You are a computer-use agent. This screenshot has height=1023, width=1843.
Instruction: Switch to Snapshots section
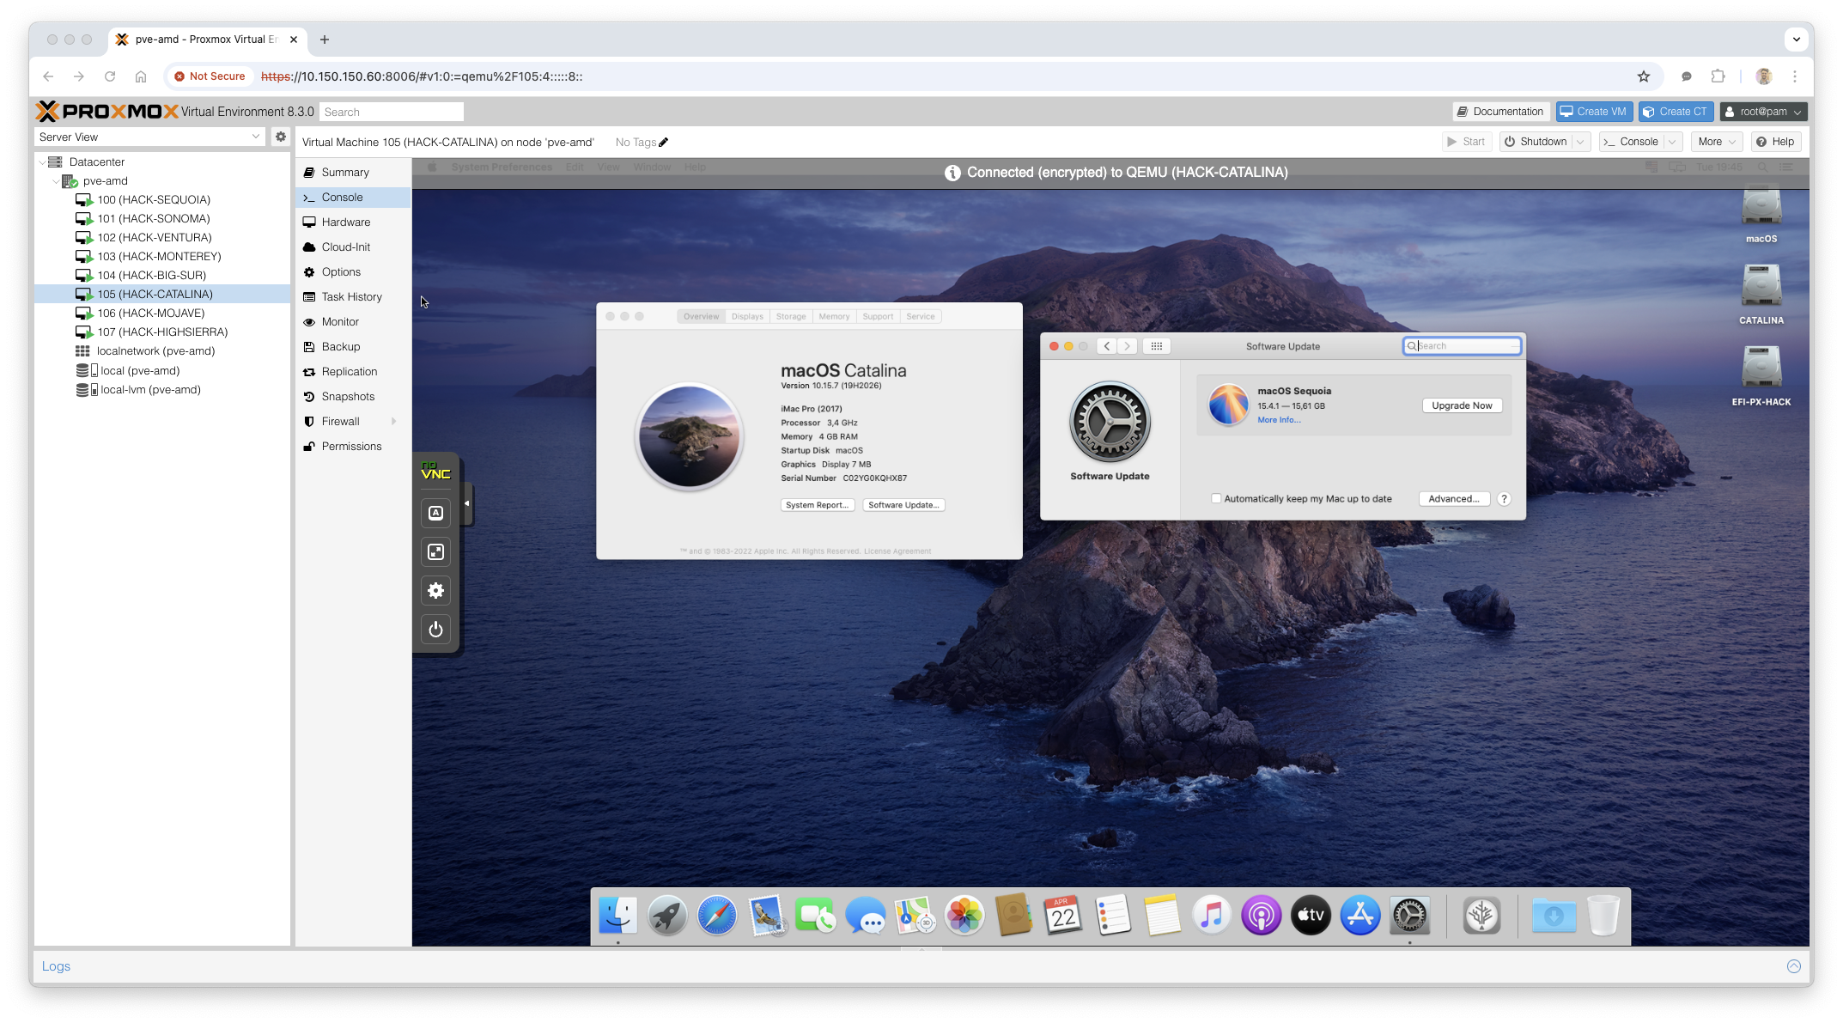click(347, 396)
